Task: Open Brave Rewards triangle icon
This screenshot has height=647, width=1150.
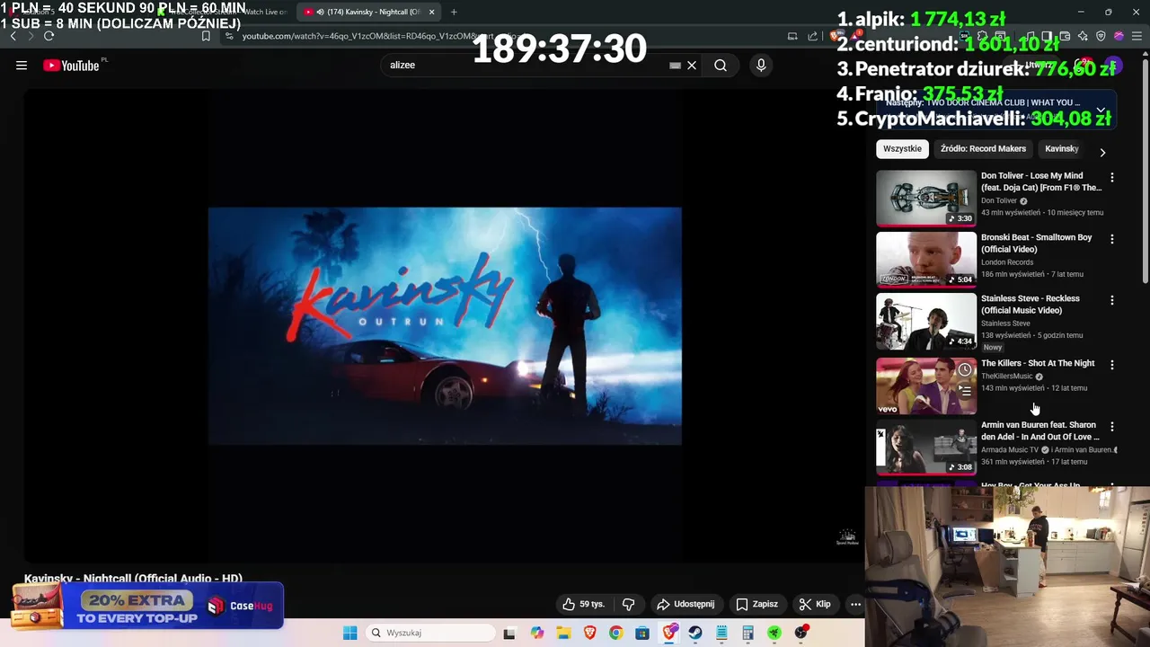Action: click(856, 36)
